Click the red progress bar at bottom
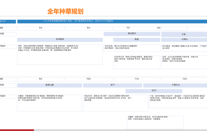 click(17, 130)
